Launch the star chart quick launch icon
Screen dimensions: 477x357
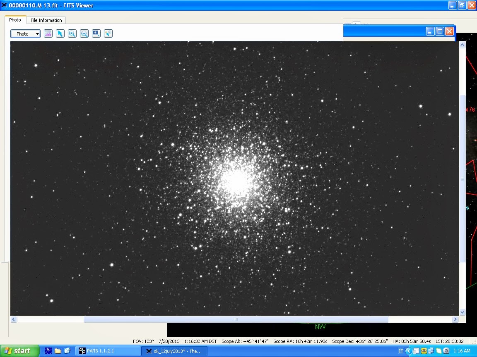[x=48, y=351]
